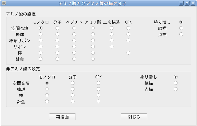This screenshot has height=126, width=197.
Task: Select 棒球リボン モノクロ radio button
Action: [41, 40]
